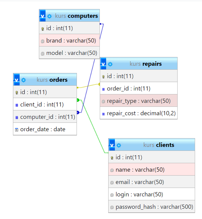Select the kurs computers table title

tap(76, 16)
